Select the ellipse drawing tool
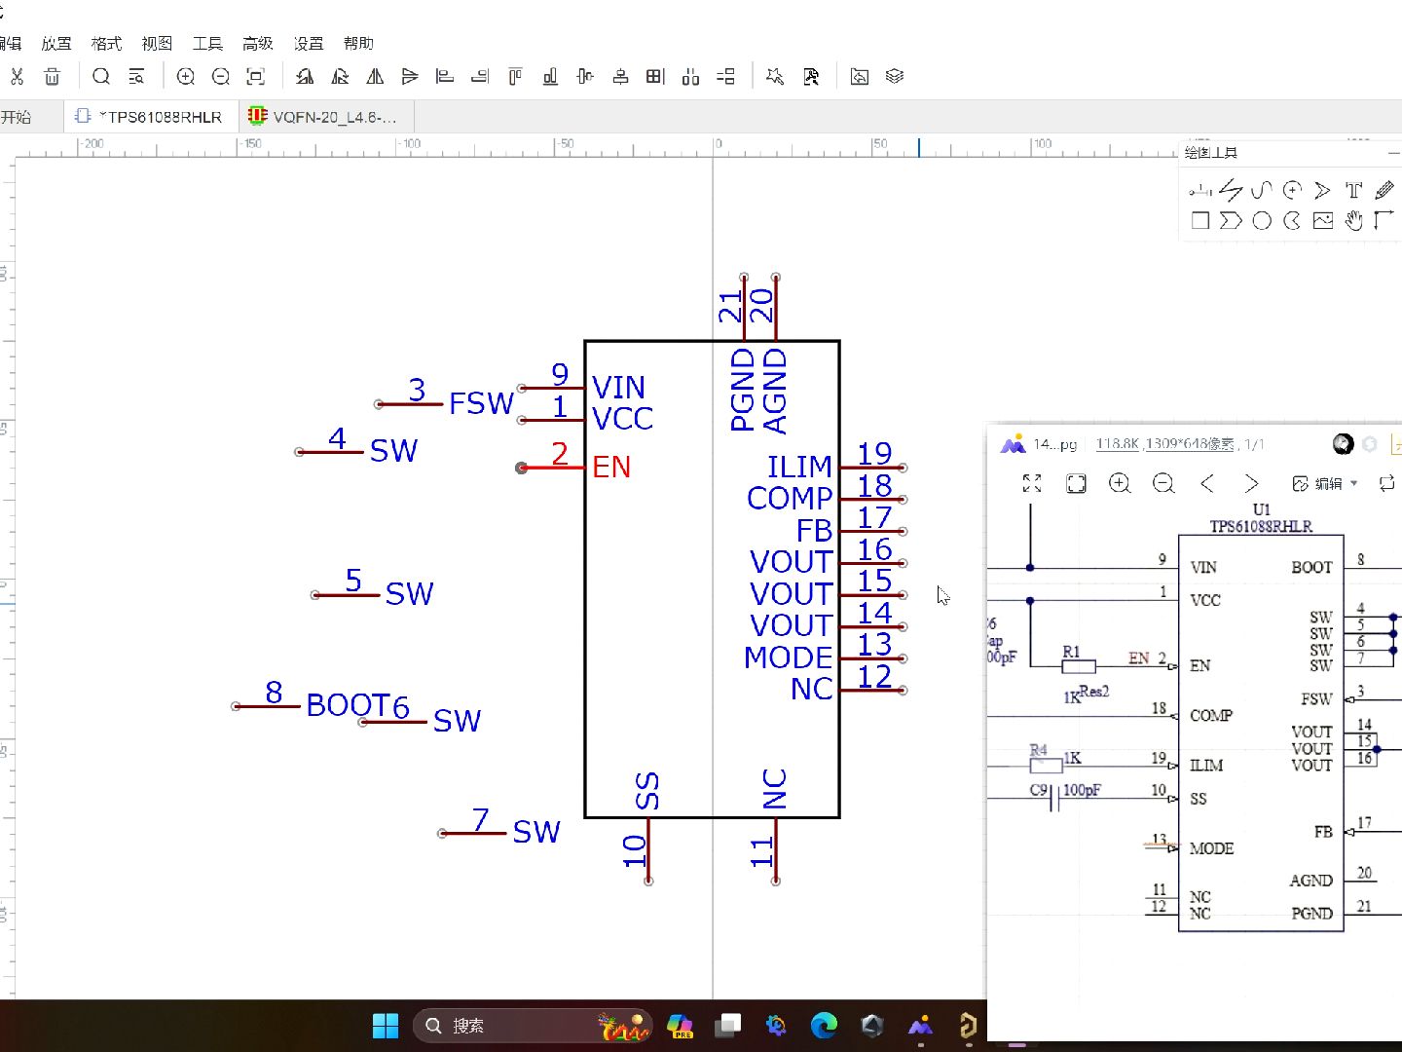 click(1262, 221)
